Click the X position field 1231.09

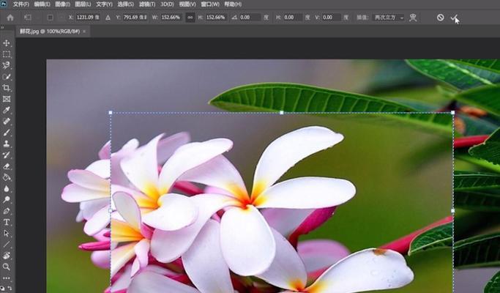88,18
